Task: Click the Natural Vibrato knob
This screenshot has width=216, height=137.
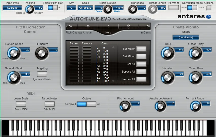Action: [14, 78]
